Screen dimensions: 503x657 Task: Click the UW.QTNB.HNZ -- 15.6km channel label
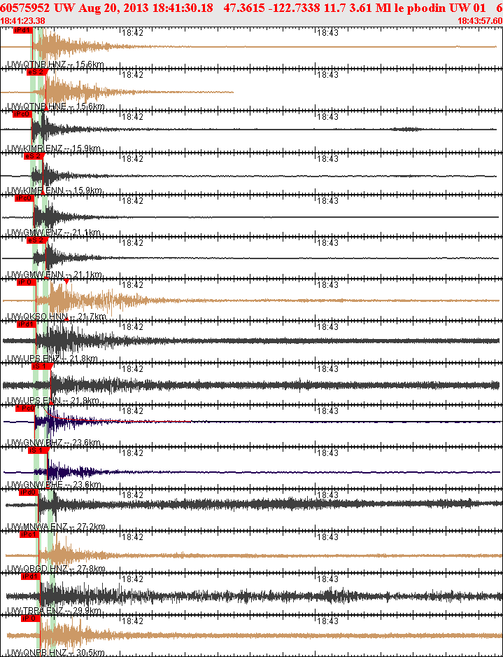coord(55,64)
